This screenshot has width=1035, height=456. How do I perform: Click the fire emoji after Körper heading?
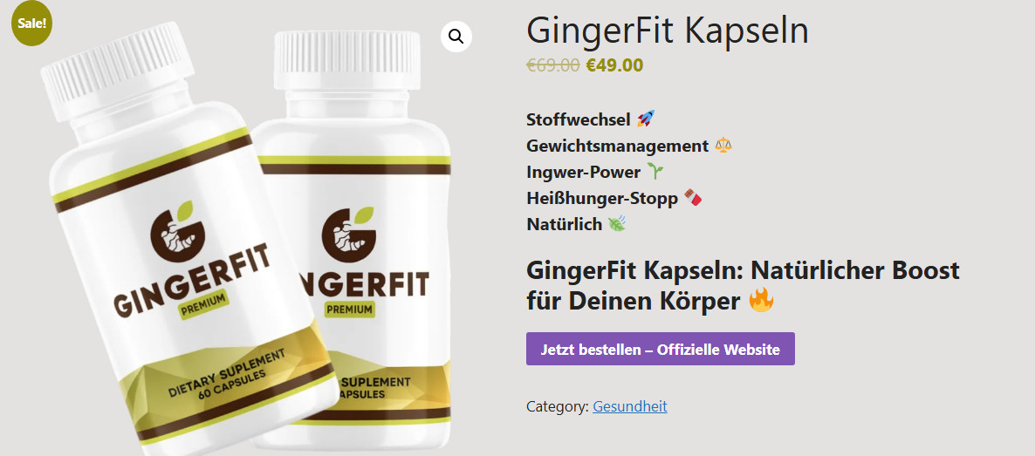click(x=761, y=301)
